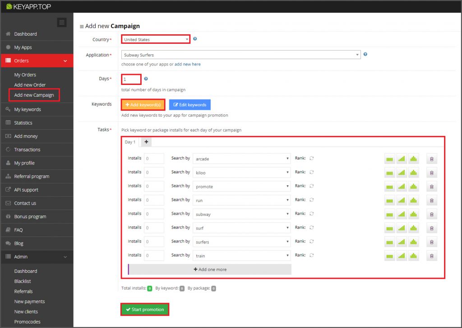This screenshot has height=328, width=462.
Task: Refresh rank for the arcade keyword
Action: pyautogui.click(x=312, y=159)
